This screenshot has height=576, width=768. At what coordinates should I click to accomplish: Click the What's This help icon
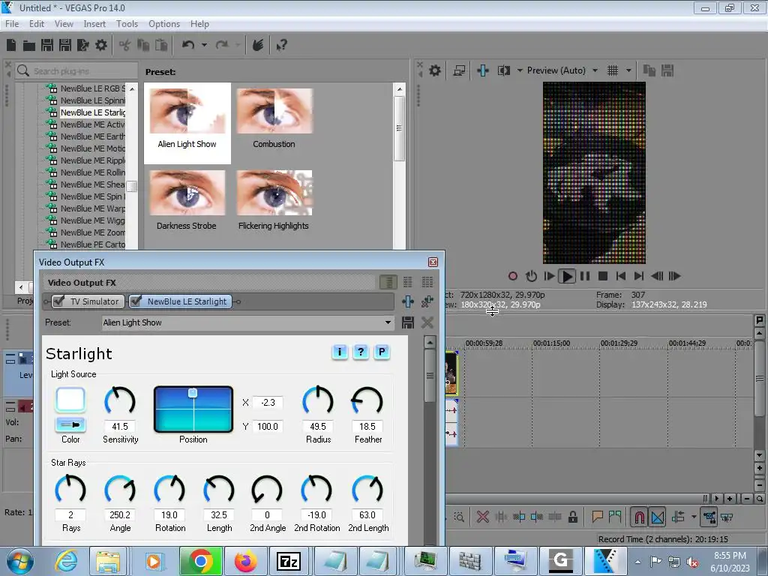click(281, 46)
